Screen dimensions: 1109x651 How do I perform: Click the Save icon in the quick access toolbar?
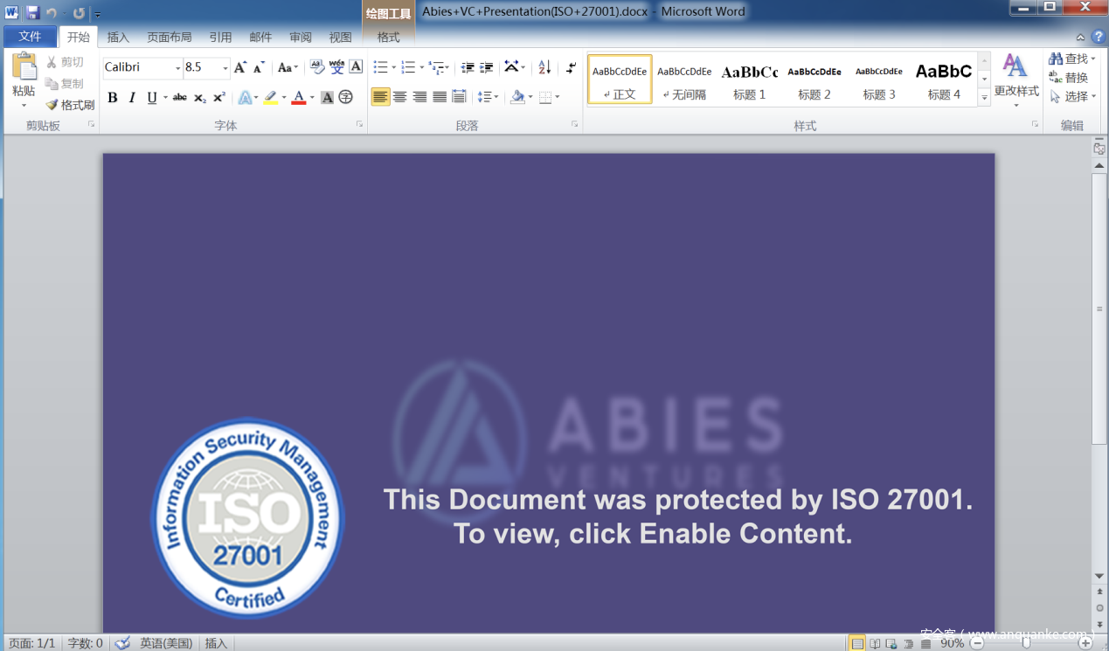pyautogui.click(x=32, y=12)
